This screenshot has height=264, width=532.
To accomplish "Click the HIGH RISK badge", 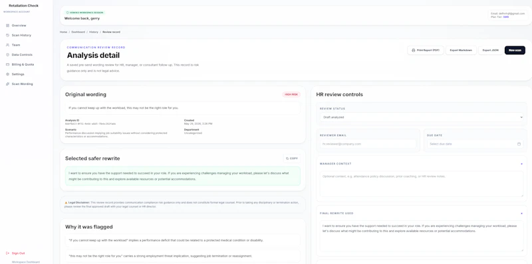I will (291, 94).
